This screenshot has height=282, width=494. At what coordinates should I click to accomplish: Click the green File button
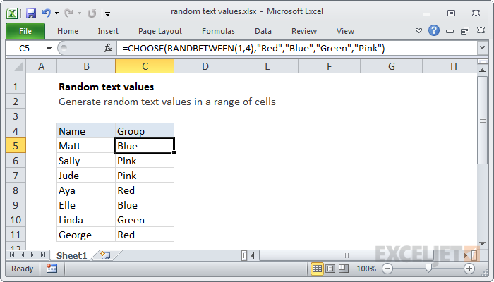coord(25,31)
